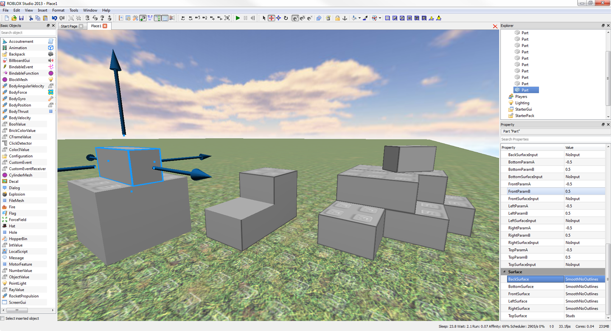Click the FrontSurface SmoothNoOutlines value
The image size is (611, 331).
584,294
